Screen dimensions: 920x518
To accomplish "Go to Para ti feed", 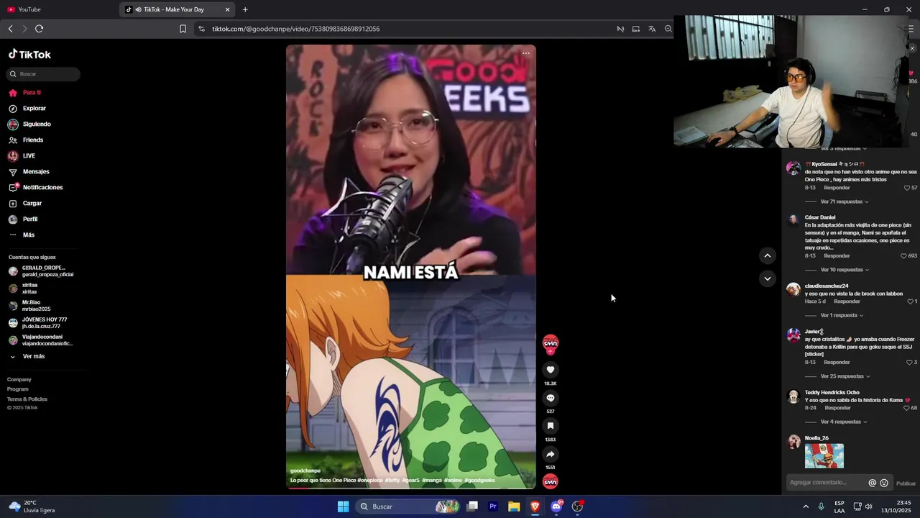I will tap(32, 93).
